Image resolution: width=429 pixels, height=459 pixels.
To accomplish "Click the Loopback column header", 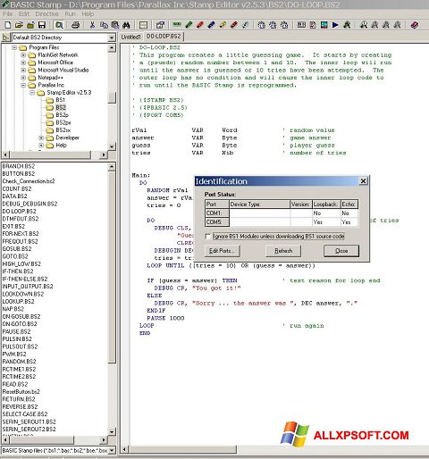I will pyautogui.click(x=326, y=204).
